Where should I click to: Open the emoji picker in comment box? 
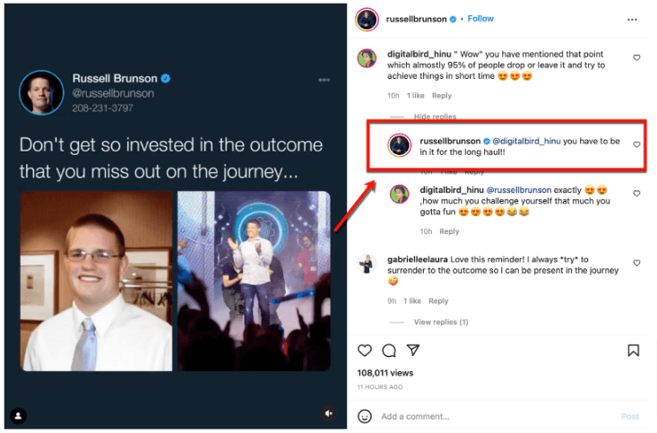[365, 416]
